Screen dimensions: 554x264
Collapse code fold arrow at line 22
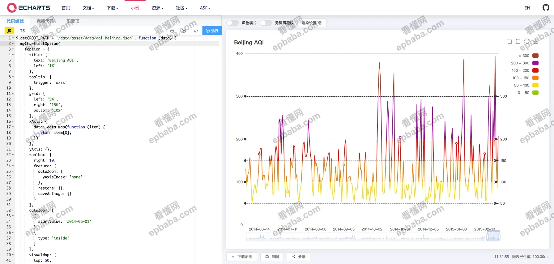click(13, 155)
